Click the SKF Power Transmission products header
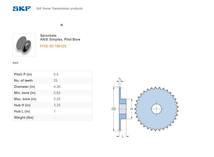Image resolution: width=214 pixels, height=157 pixels. tap(59, 9)
